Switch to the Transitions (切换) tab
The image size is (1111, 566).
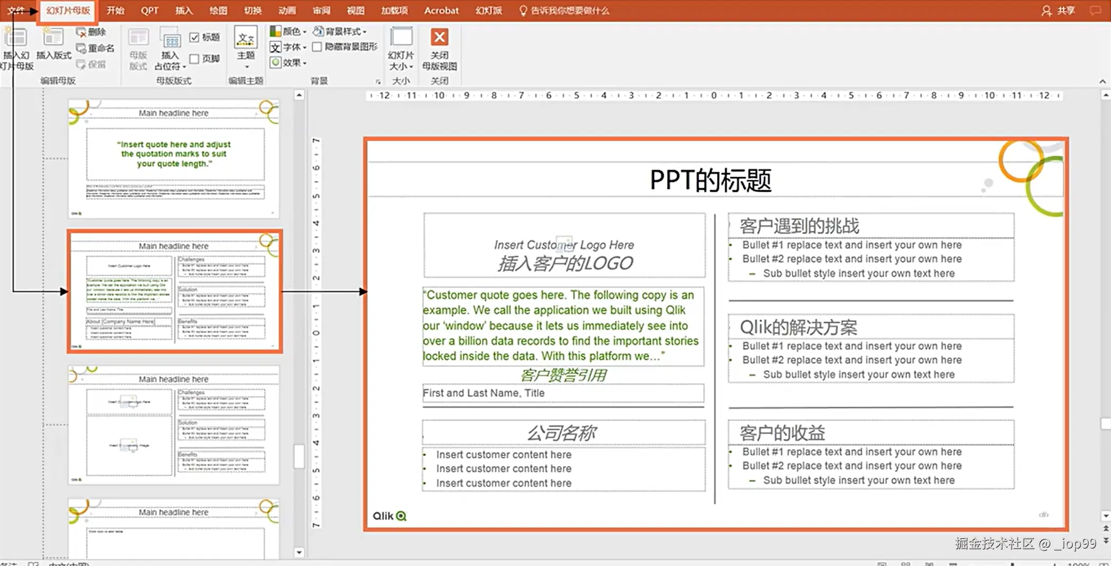coord(253,11)
